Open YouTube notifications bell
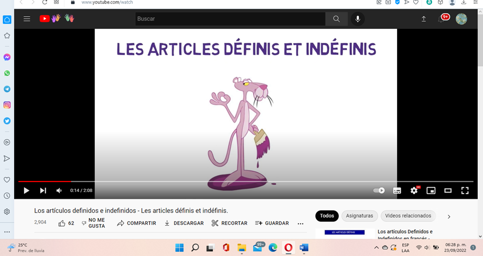 (x=442, y=19)
